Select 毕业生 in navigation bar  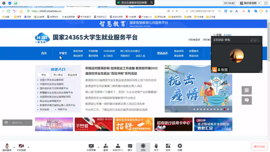click(x=63, y=53)
